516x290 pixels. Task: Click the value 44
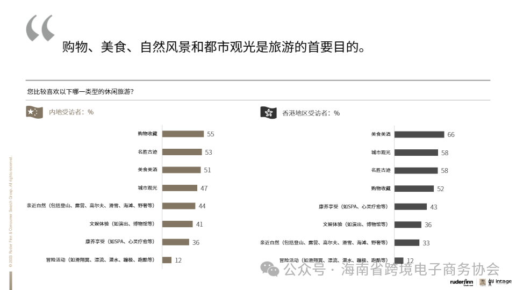click(202, 206)
